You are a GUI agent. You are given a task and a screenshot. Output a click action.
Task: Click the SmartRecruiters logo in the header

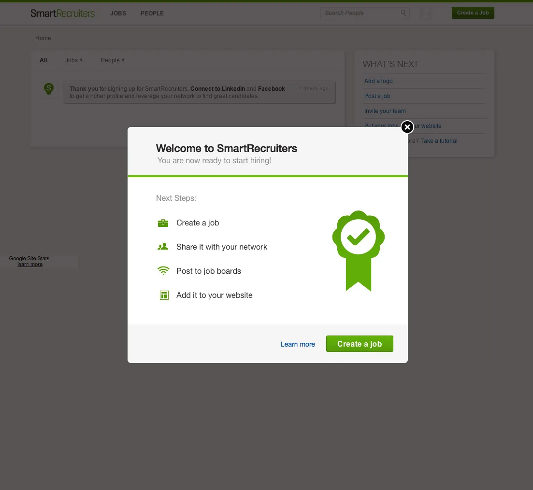62,13
